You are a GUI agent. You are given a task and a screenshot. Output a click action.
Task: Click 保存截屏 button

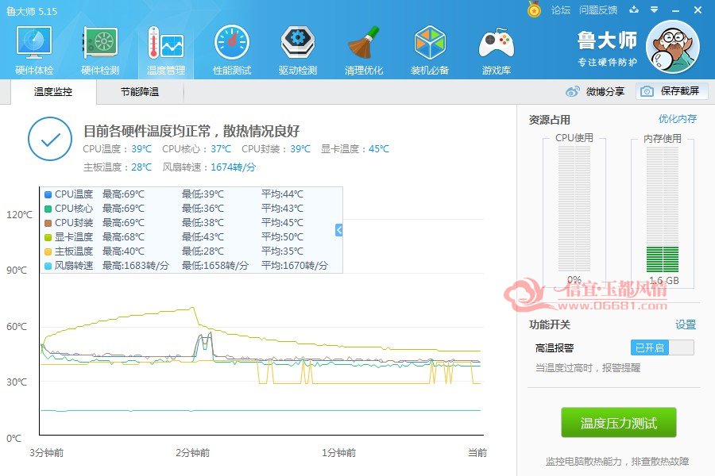click(x=671, y=91)
